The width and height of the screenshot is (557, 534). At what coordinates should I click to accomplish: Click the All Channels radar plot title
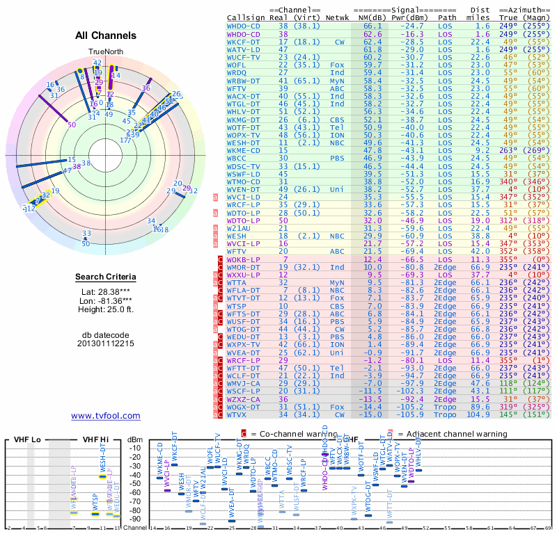[106, 35]
